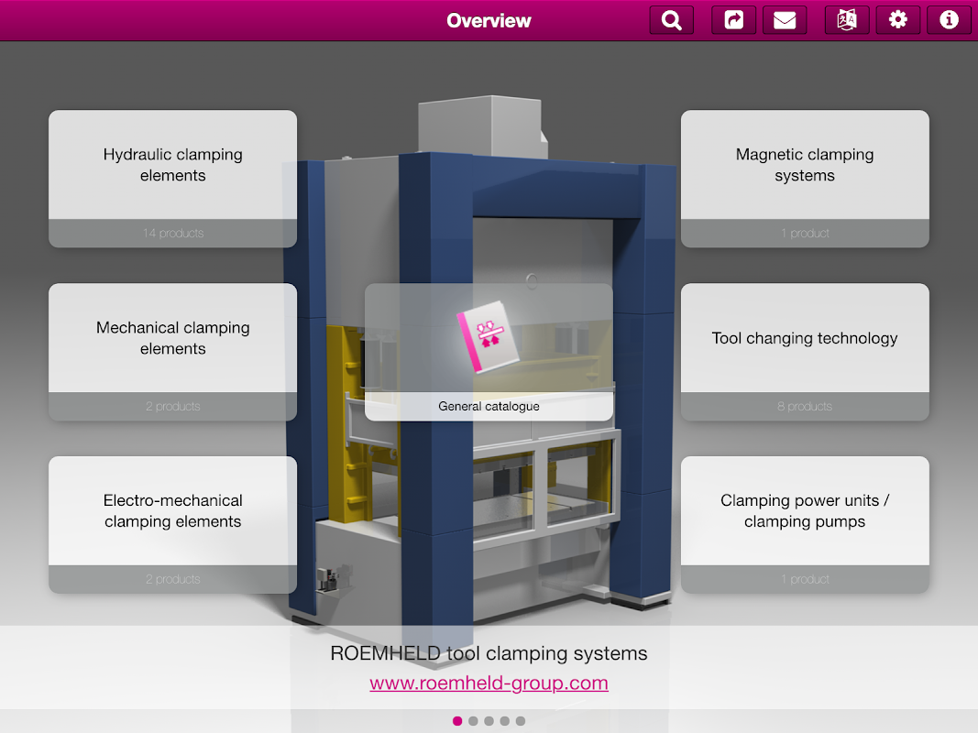Click the '8 products' count label
The height and width of the screenshot is (733, 978).
[805, 407]
